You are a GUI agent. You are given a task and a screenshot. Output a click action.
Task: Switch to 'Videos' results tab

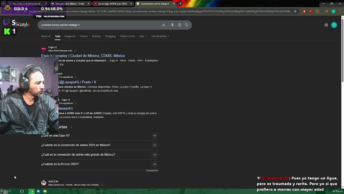pos(84,36)
